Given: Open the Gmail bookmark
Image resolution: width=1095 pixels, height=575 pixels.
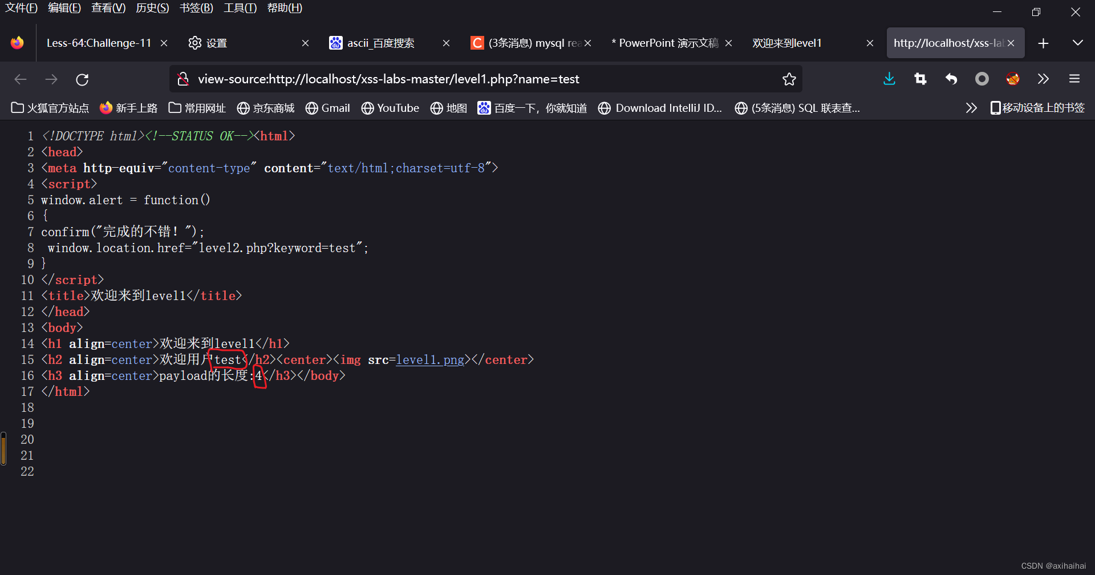Looking at the screenshot, I should [x=327, y=108].
